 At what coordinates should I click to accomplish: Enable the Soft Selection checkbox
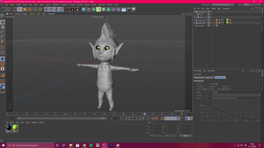(x=203, y=84)
